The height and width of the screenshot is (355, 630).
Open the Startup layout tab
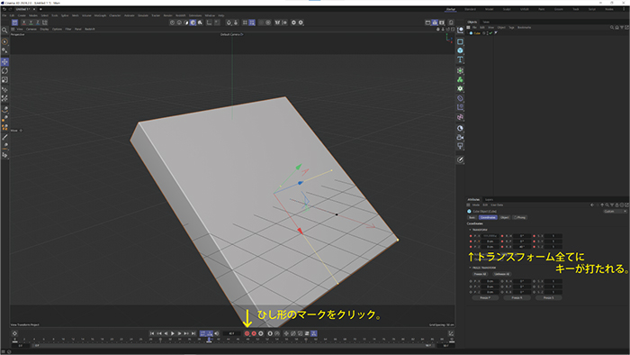click(451, 9)
